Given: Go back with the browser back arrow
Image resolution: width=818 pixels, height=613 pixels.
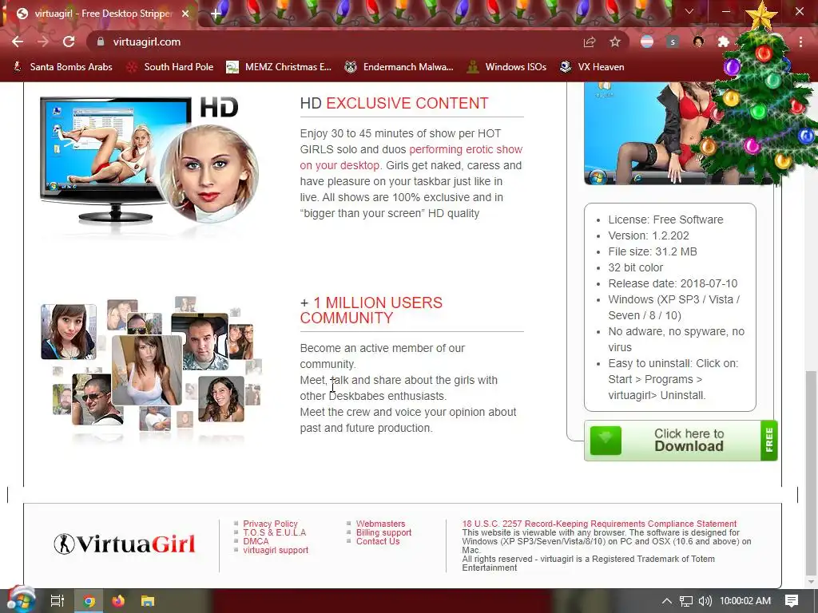Looking at the screenshot, I should (x=18, y=42).
